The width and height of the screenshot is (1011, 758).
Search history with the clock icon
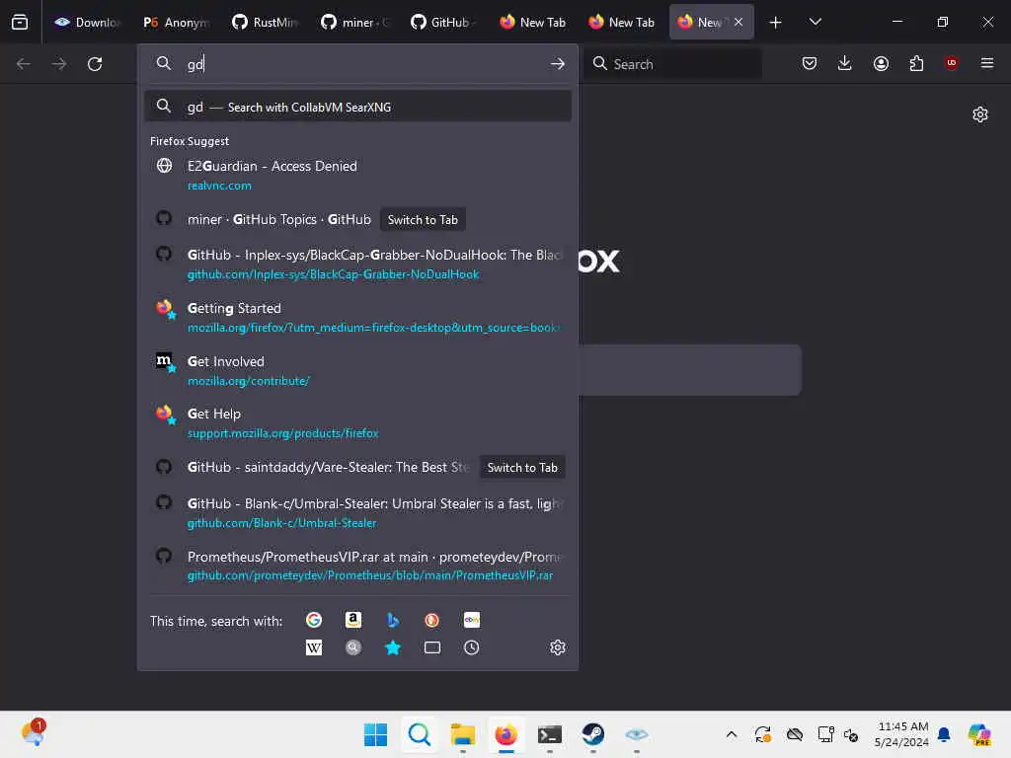pyautogui.click(x=471, y=647)
